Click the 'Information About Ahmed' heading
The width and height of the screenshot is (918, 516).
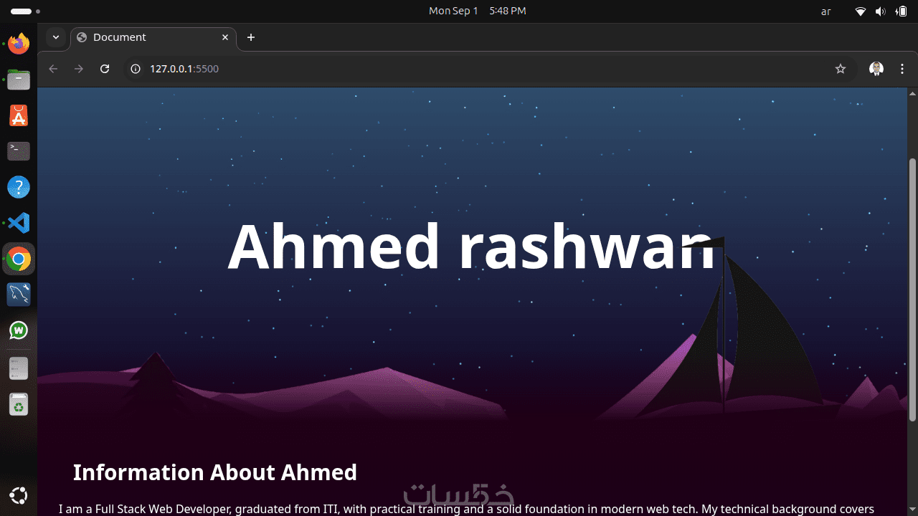[x=215, y=472]
